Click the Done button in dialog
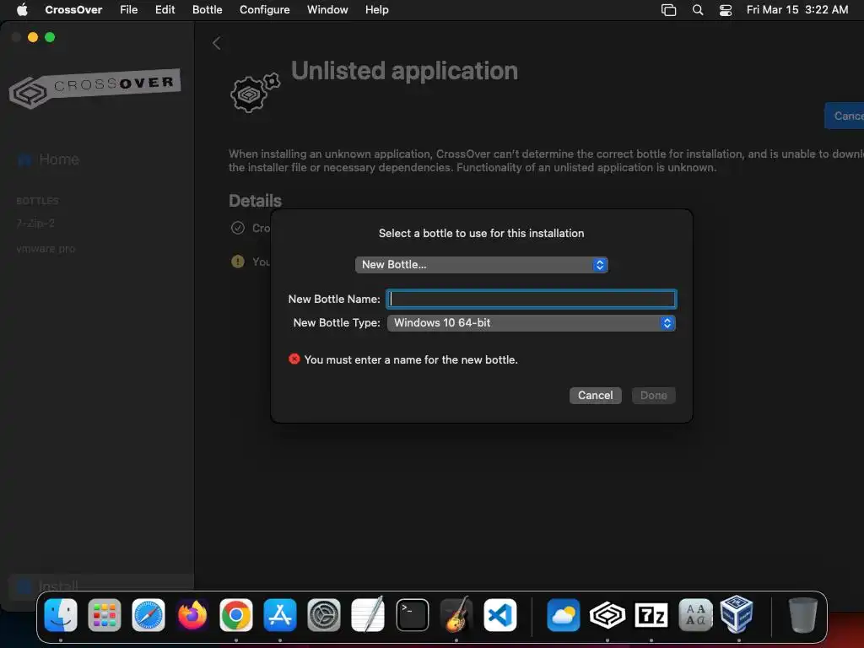Screen dimensions: 864x648 [654, 395]
